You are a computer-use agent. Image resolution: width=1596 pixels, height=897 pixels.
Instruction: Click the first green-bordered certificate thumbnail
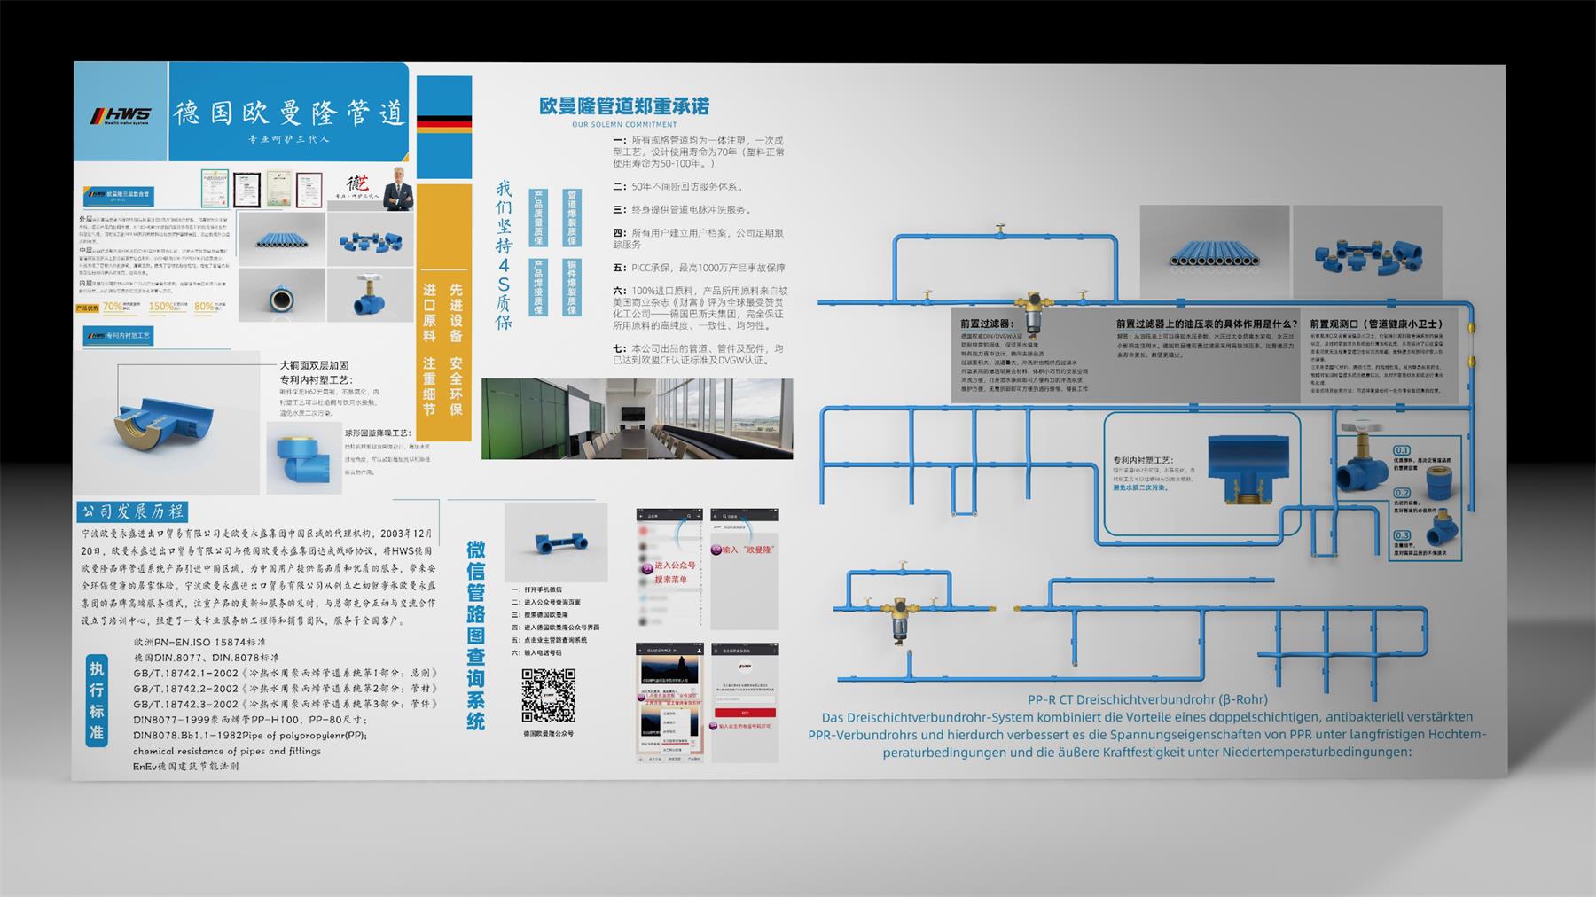[215, 188]
